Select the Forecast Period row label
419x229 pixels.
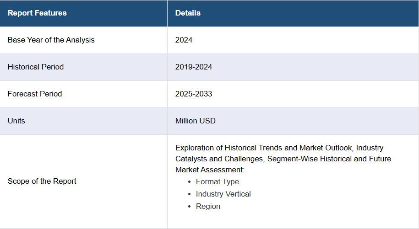[35, 94]
